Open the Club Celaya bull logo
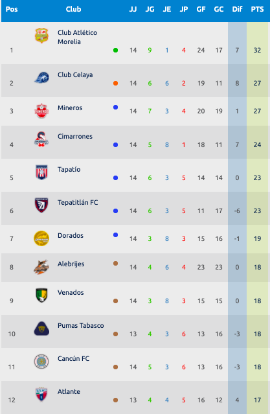The image size is (270, 414). click(41, 78)
